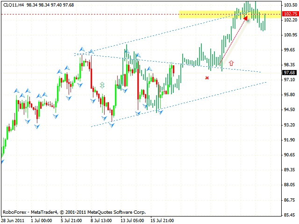The height and width of the screenshot is (224, 299).
Task: Click the 103.50 label on price axis
Action: (x=290, y=5)
